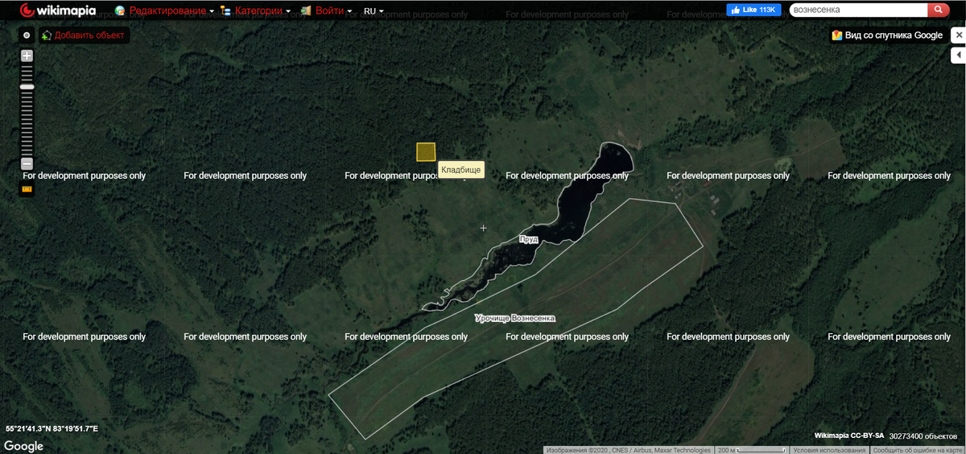Collapse side panel with left arrow tab
966x454 pixels.
[958, 56]
